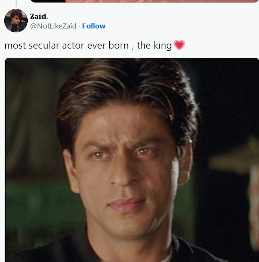Screen dimensions: 259x262
Task: Click the red heart emoji in the tweet
Action: 179,45
